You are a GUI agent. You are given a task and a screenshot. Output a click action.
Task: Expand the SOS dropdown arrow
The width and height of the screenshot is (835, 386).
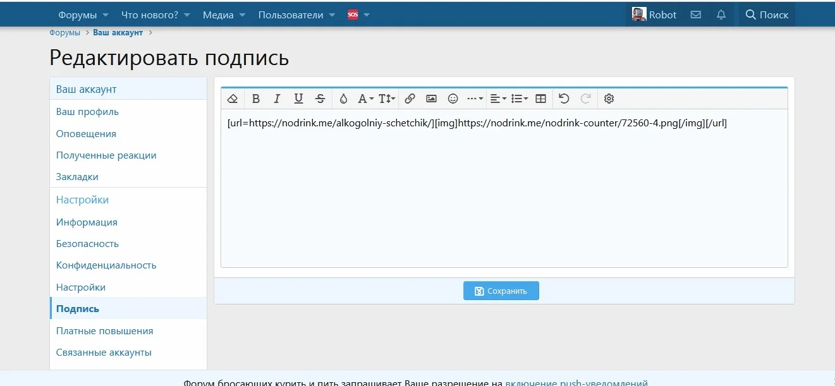pyautogui.click(x=367, y=15)
